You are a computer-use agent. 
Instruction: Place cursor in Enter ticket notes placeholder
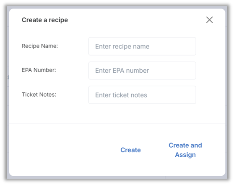pos(121,95)
